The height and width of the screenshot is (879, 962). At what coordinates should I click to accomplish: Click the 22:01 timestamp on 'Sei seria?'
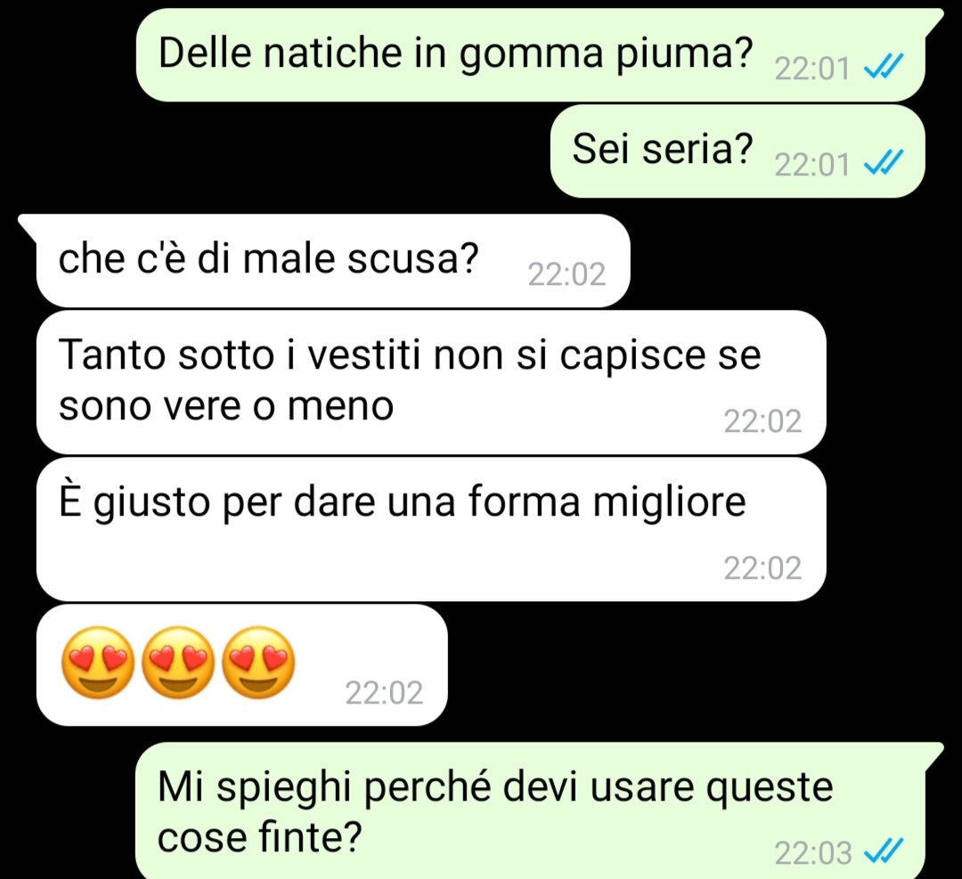click(x=812, y=165)
